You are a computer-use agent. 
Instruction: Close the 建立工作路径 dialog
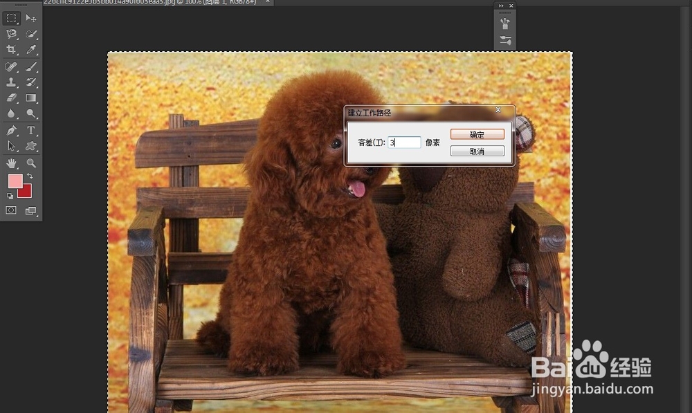498,110
